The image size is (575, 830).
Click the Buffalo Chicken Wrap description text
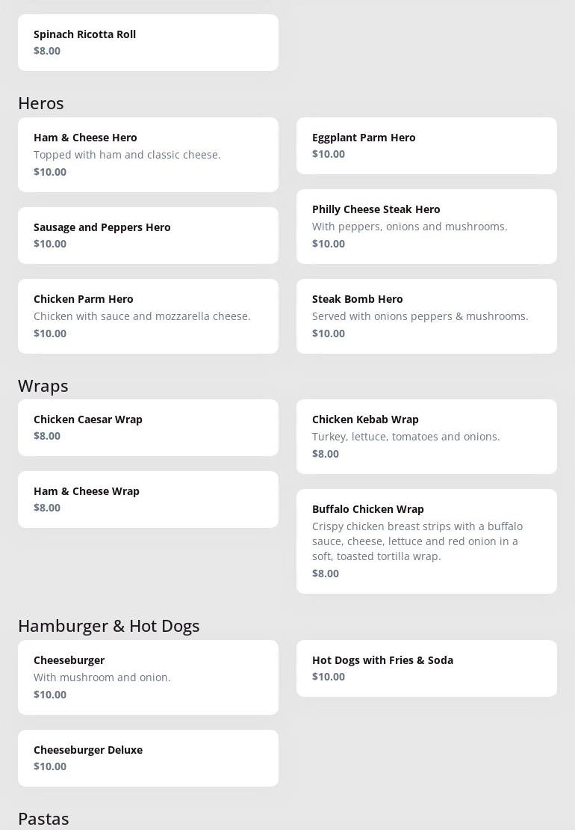pos(417,541)
